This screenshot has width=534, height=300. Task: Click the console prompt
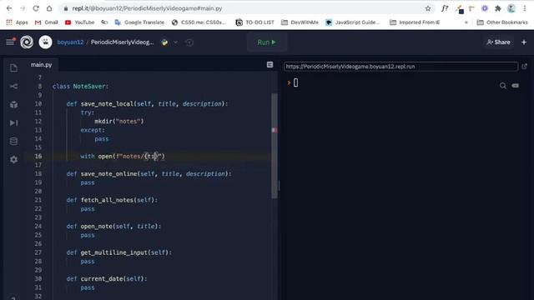tap(295, 82)
